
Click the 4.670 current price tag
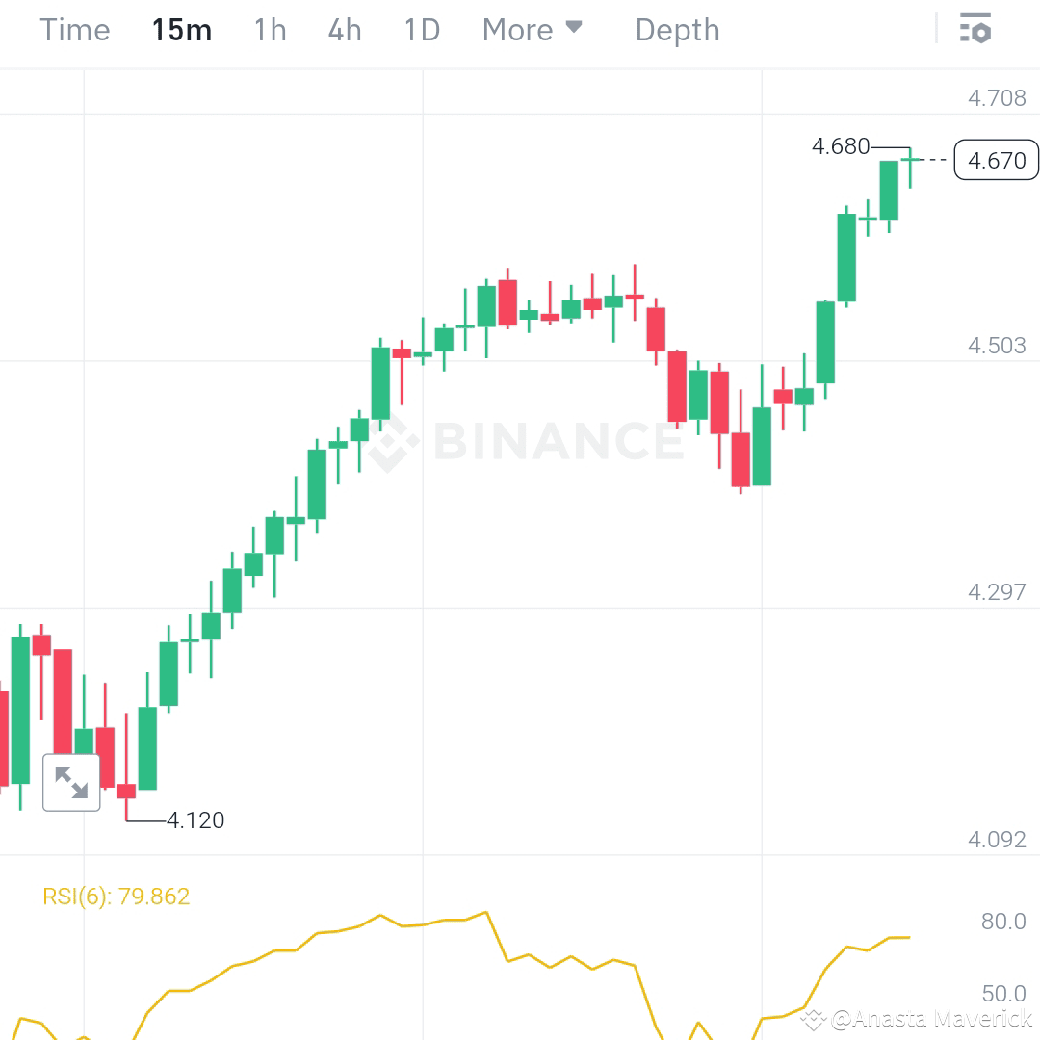[x=996, y=161]
